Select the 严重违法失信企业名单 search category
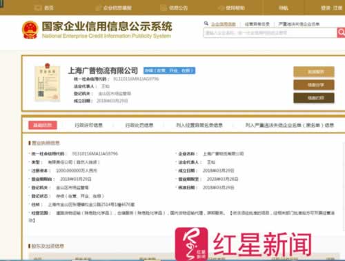The image size is (345, 261). click(299, 24)
